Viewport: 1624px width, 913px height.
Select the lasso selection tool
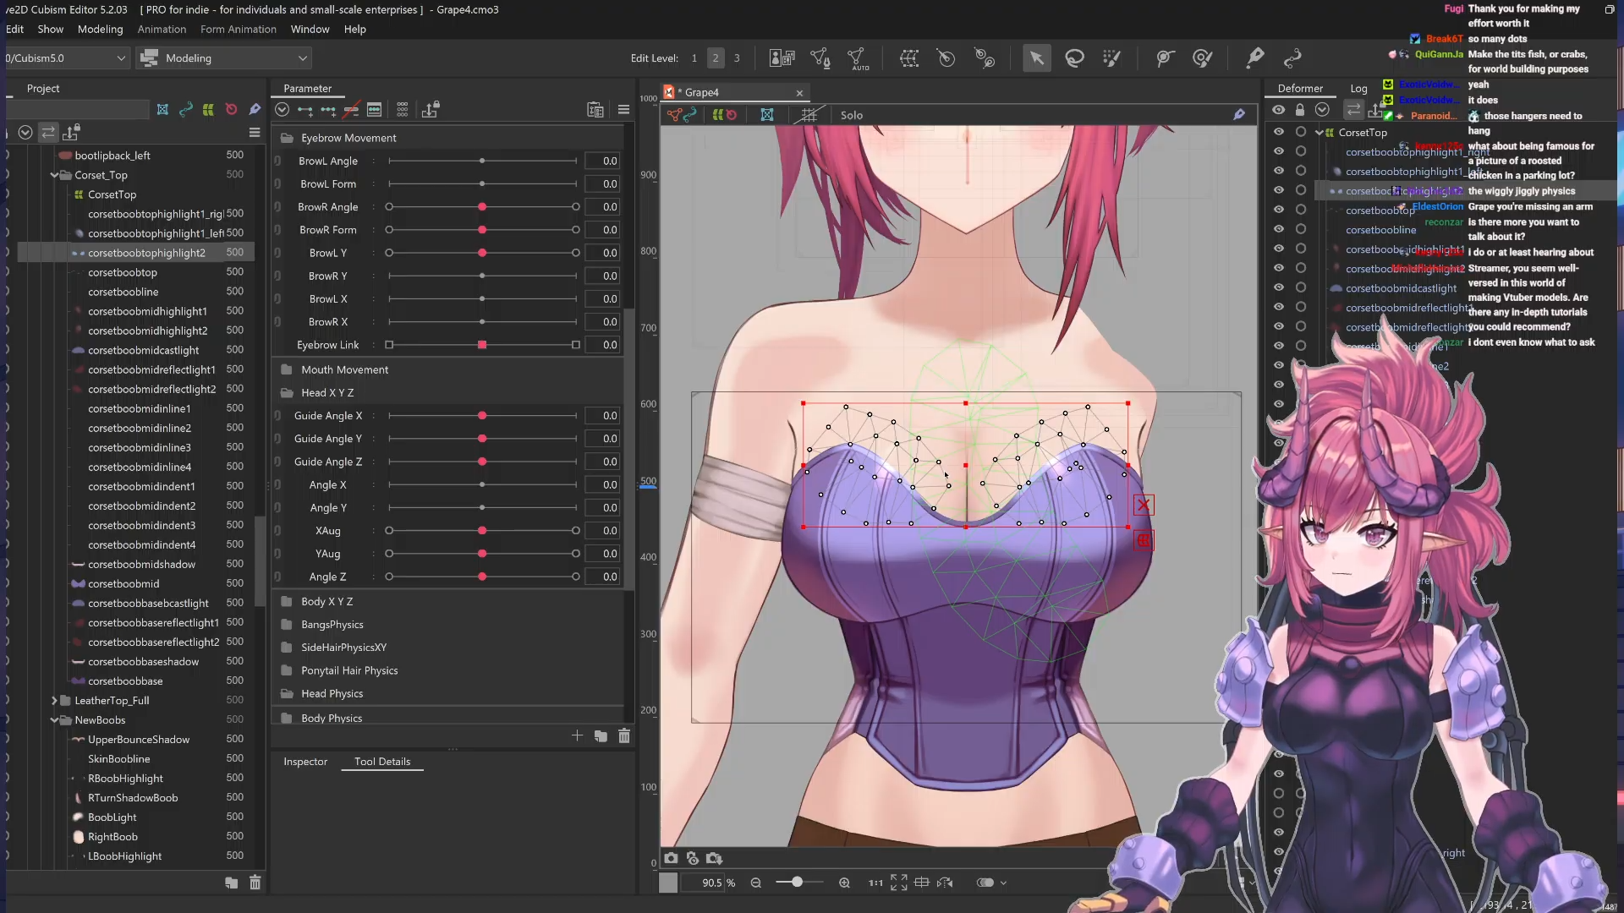[x=1074, y=58]
